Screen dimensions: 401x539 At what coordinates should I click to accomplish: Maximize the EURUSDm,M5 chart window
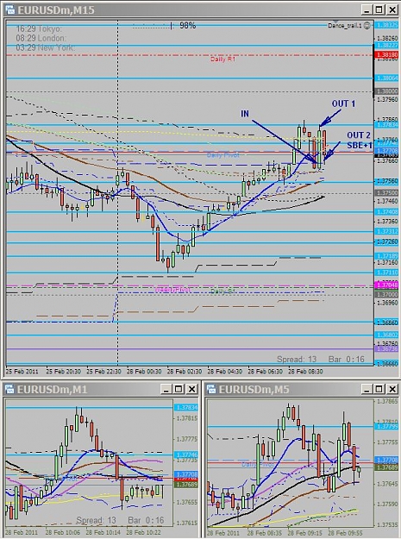pyautogui.click(x=379, y=389)
